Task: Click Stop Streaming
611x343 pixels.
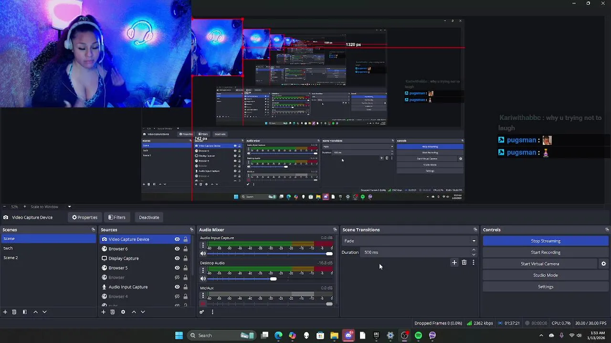Action: (546, 241)
